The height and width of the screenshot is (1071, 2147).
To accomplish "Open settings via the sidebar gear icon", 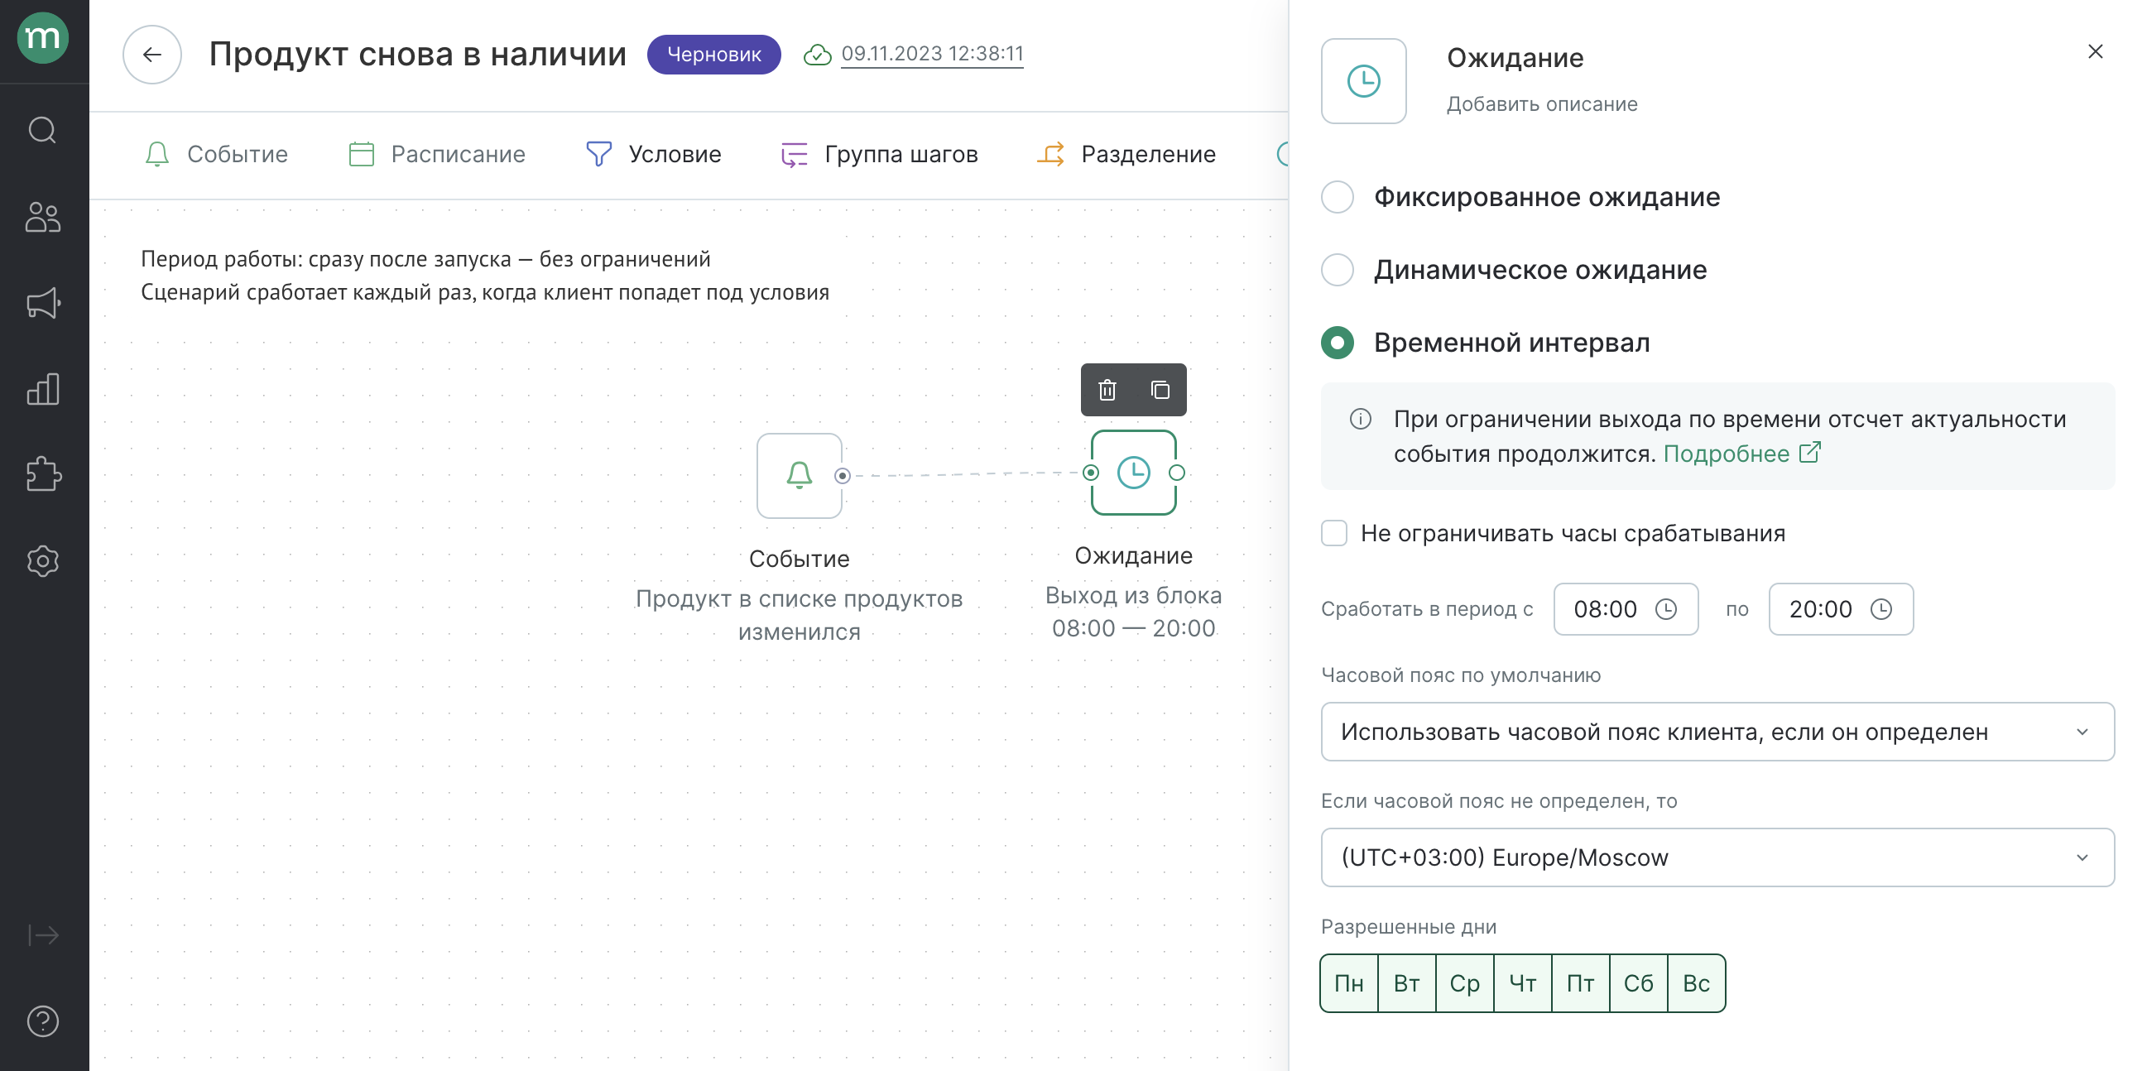I will (x=43, y=561).
